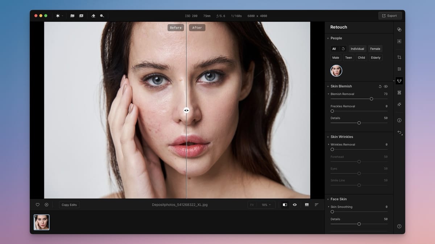Viewport: 435px width, 244px height.
Task: Click the adjustments sliders icon in sidebar
Action: tap(399, 69)
